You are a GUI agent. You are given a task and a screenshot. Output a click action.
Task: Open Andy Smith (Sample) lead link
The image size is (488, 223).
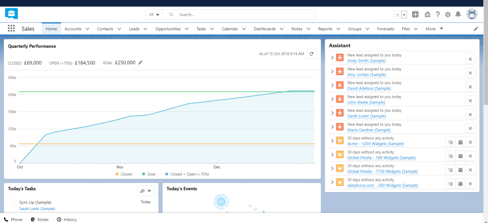pos(366,61)
